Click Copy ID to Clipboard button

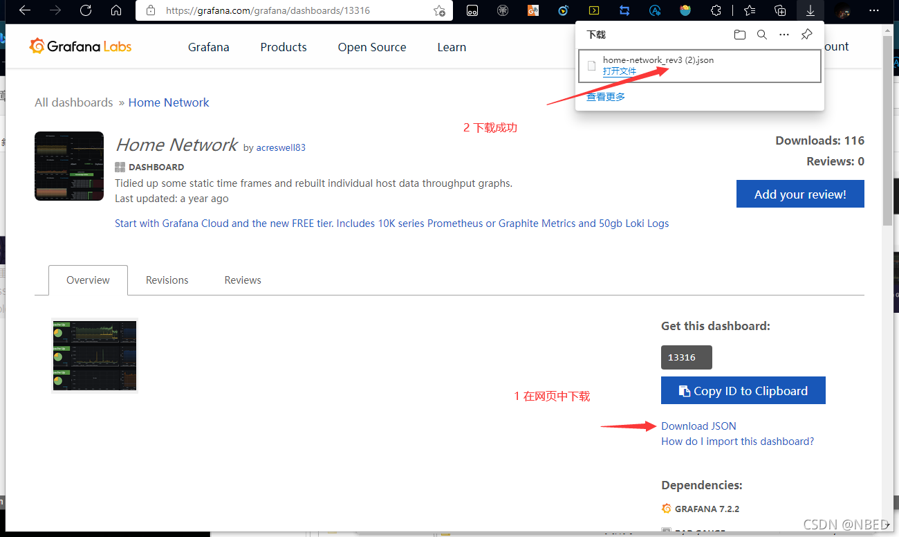(743, 390)
